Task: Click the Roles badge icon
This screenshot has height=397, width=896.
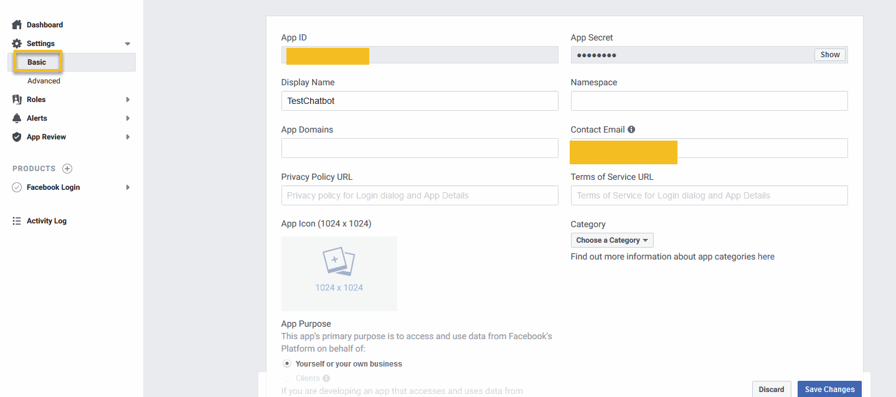Action: (17, 100)
